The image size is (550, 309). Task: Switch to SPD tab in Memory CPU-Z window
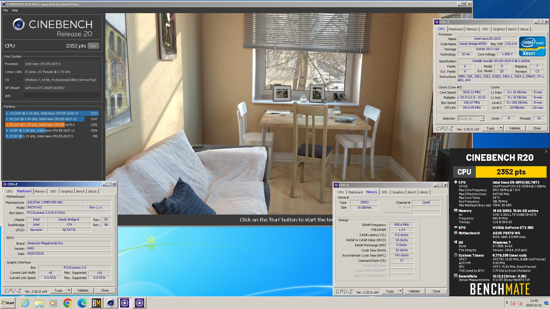point(385,192)
